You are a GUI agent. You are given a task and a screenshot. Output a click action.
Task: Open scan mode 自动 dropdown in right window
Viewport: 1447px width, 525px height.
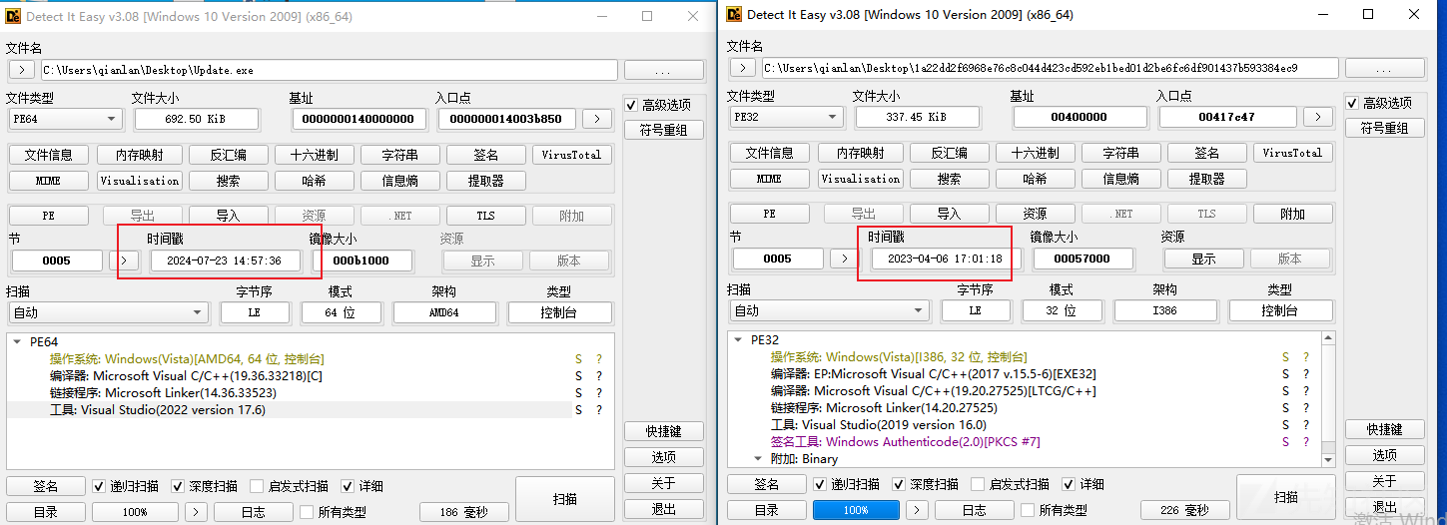(x=829, y=310)
